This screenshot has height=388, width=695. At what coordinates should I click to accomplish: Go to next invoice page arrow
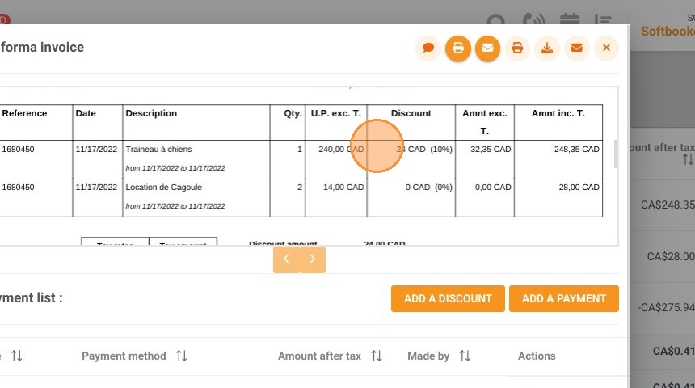tap(313, 259)
